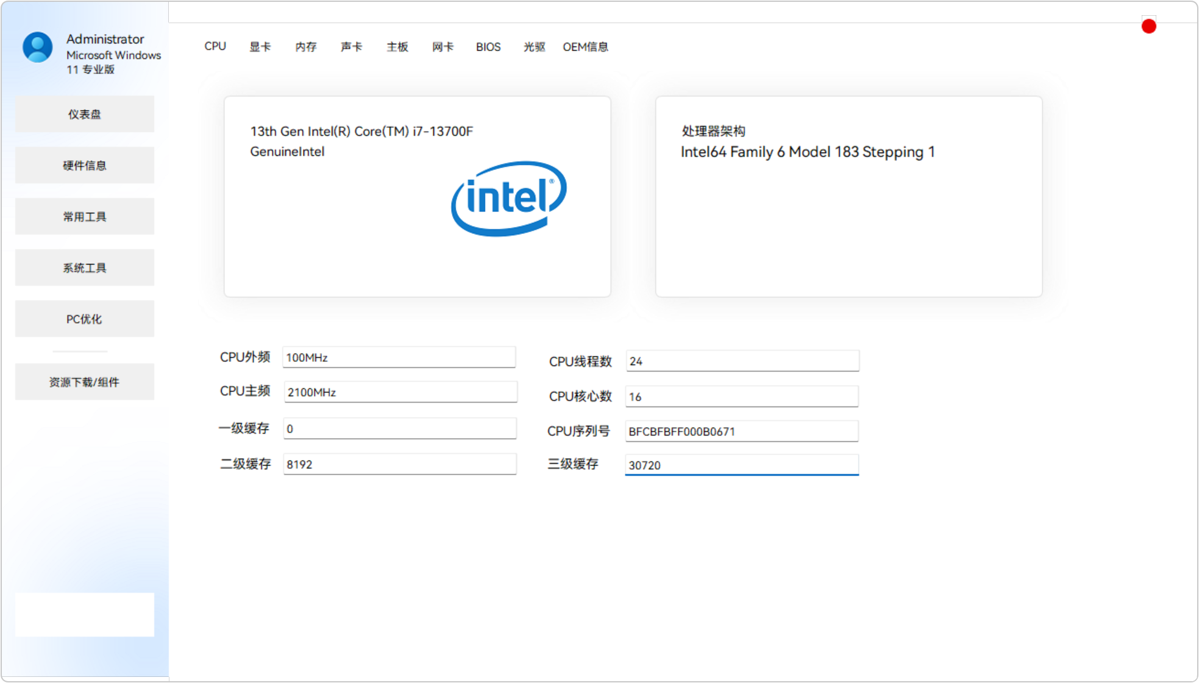The image size is (1199, 683).
Task: Click the CPU外频 label
Action: (x=245, y=357)
